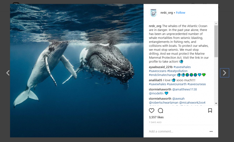Like the post with the heart icon
This screenshot has width=234, height=142.
coord(152,110)
